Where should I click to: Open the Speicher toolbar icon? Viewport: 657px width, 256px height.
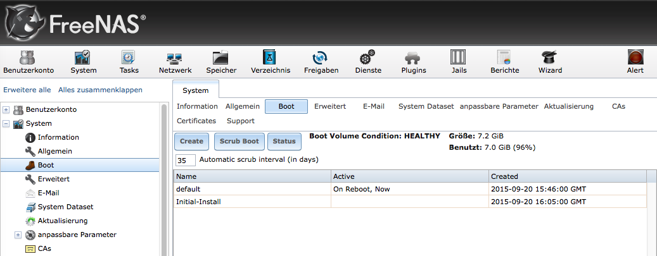221,62
